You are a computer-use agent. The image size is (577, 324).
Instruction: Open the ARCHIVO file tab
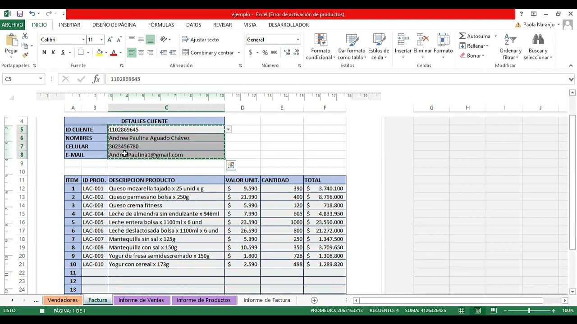12,25
